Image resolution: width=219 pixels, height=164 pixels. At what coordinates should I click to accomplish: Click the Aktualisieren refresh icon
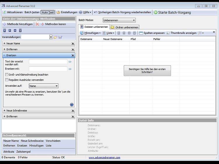pos(4,12)
